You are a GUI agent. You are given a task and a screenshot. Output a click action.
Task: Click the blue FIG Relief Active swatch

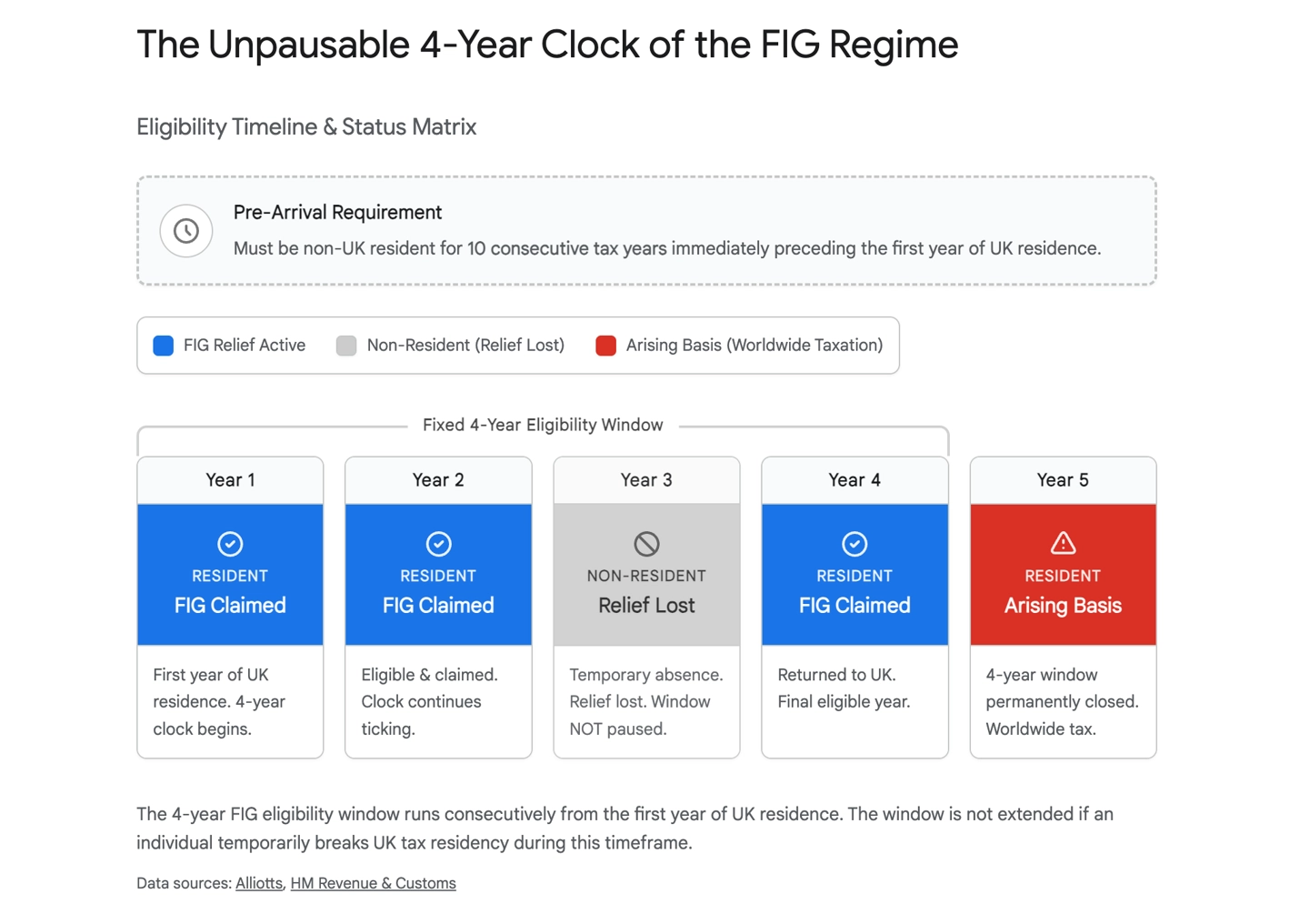[x=164, y=346]
